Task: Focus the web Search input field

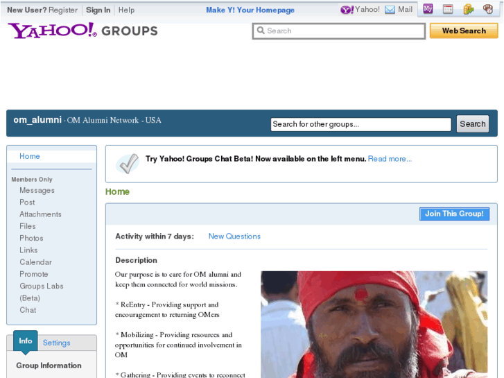Action: (339, 31)
